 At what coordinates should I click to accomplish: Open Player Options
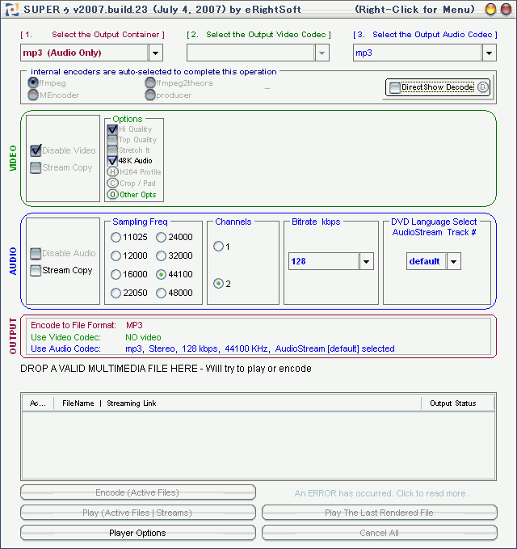coord(138,533)
